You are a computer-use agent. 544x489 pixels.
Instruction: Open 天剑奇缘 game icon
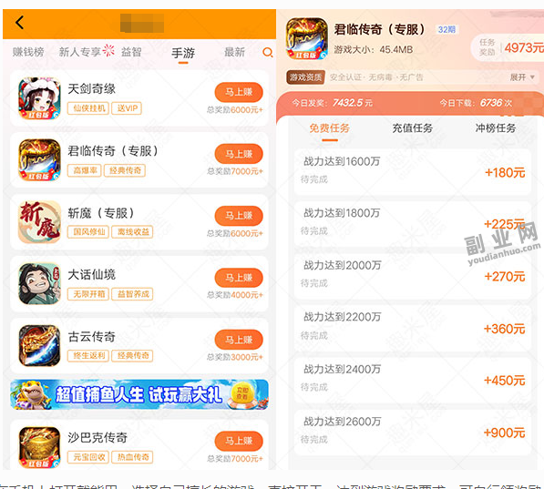click(39, 98)
